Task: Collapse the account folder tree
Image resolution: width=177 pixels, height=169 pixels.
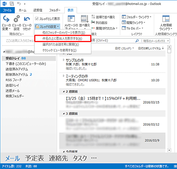Action: [x=4, y=52]
